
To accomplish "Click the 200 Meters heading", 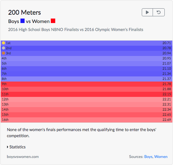I will pos(25,12).
